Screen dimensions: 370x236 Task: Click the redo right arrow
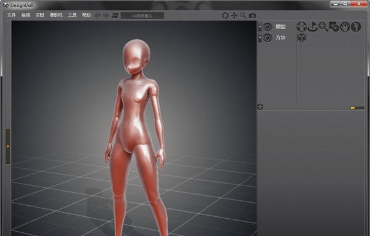click(x=106, y=15)
